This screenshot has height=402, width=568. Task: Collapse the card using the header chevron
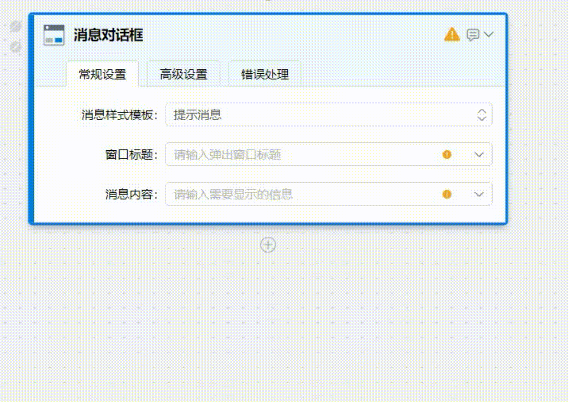pyautogui.click(x=489, y=35)
